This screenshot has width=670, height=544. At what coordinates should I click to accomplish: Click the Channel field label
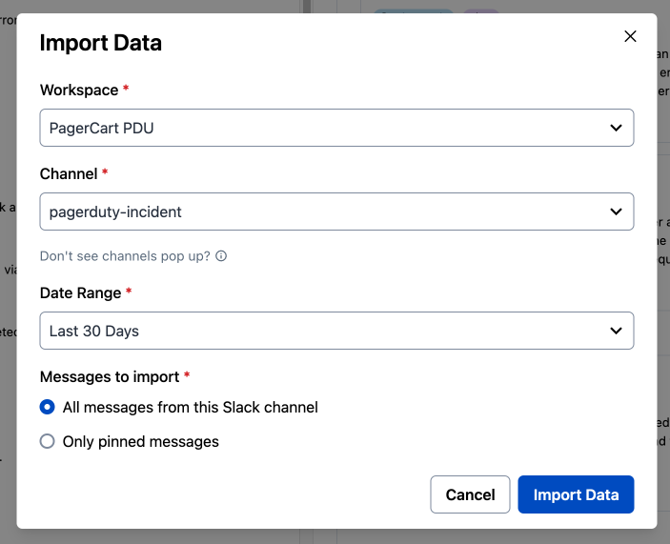click(x=69, y=173)
